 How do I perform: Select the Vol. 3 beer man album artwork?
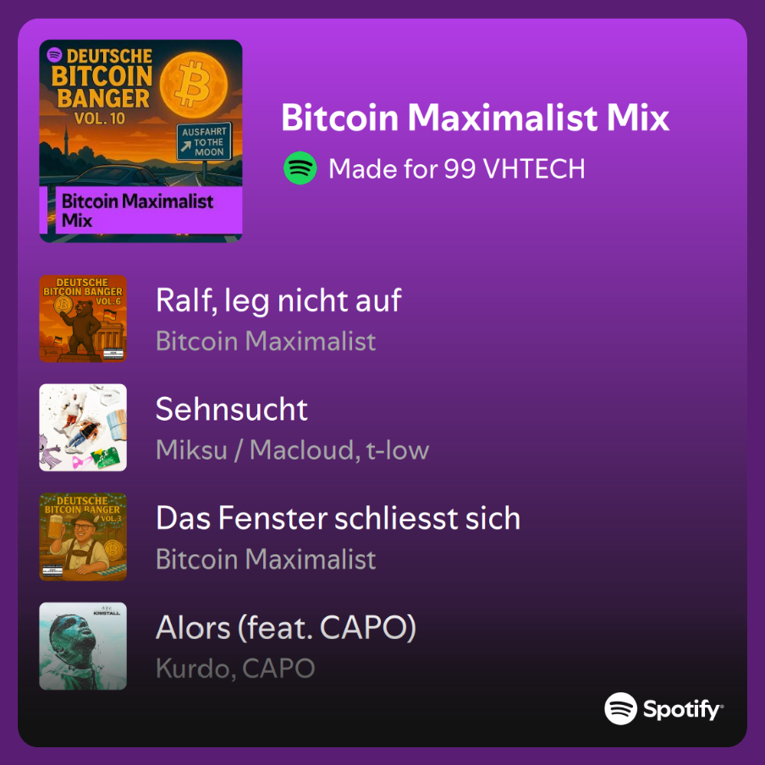pyautogui.click(x=83, y=537)
